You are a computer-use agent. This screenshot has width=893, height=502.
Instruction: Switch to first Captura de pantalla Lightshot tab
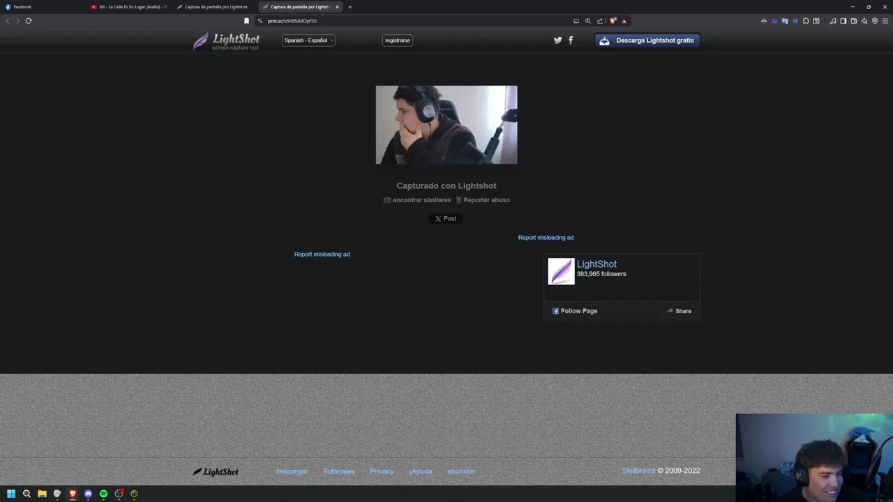215,7
